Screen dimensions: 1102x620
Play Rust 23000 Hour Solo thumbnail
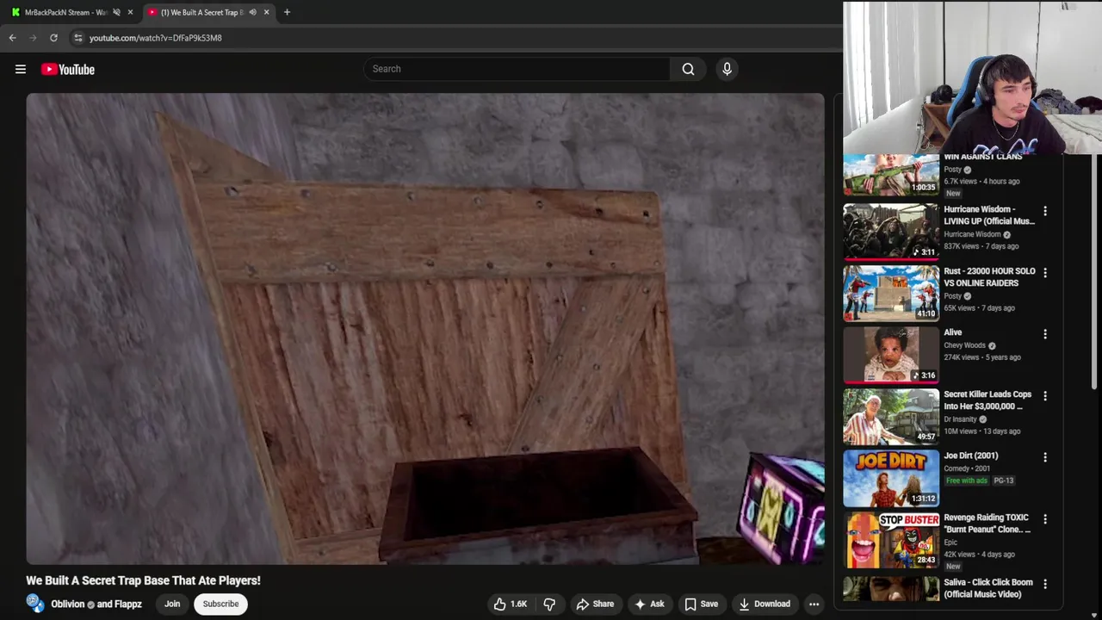[891, 293]
